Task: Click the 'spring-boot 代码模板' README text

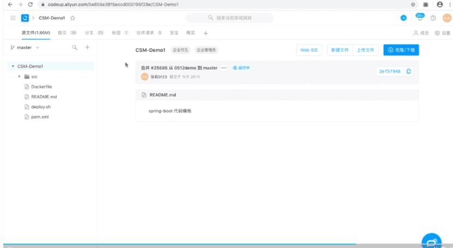Action: [x=170, y=111]
